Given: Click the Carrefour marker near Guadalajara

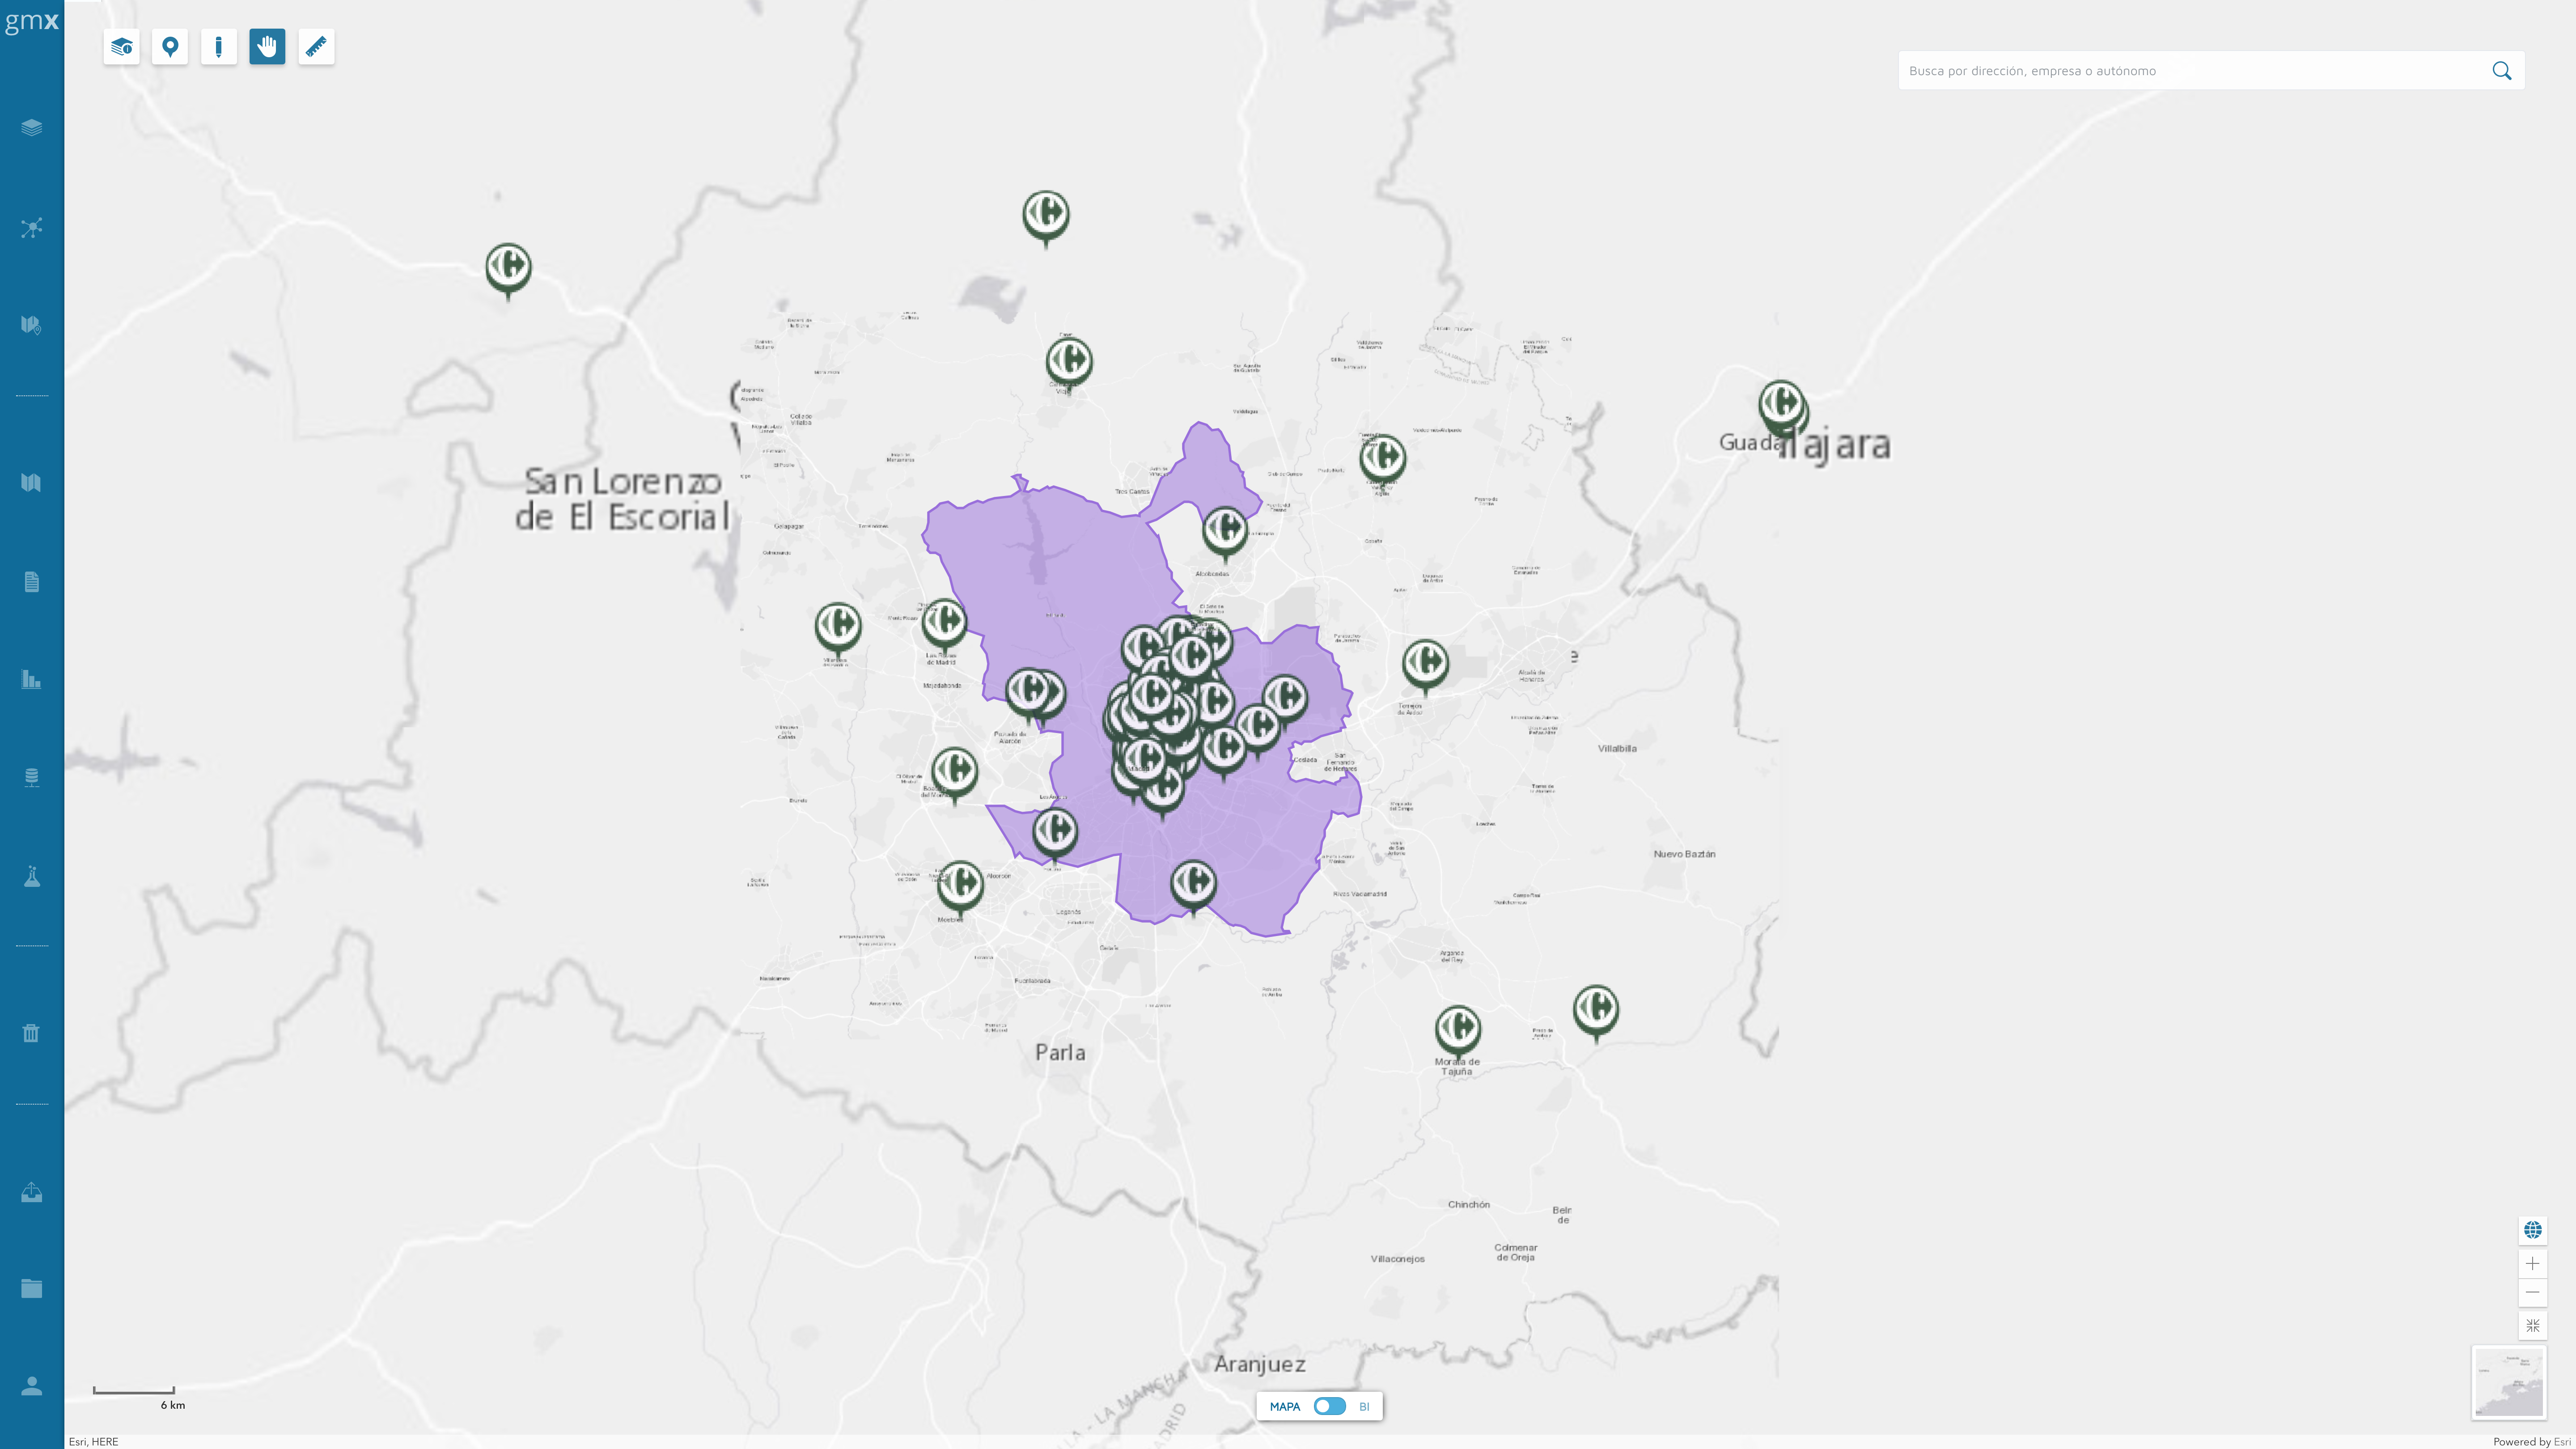Looking at the screenshot, I should (1781, 403).
